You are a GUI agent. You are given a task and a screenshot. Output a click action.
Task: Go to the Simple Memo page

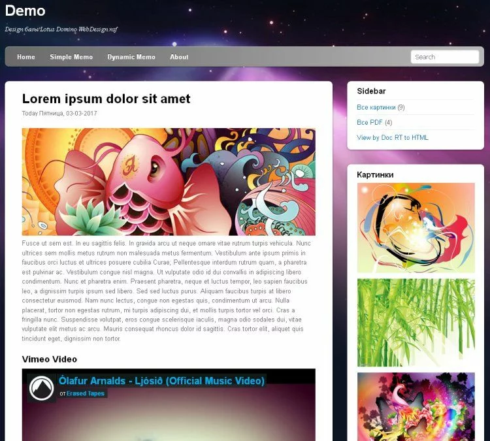tap(71, 57)
